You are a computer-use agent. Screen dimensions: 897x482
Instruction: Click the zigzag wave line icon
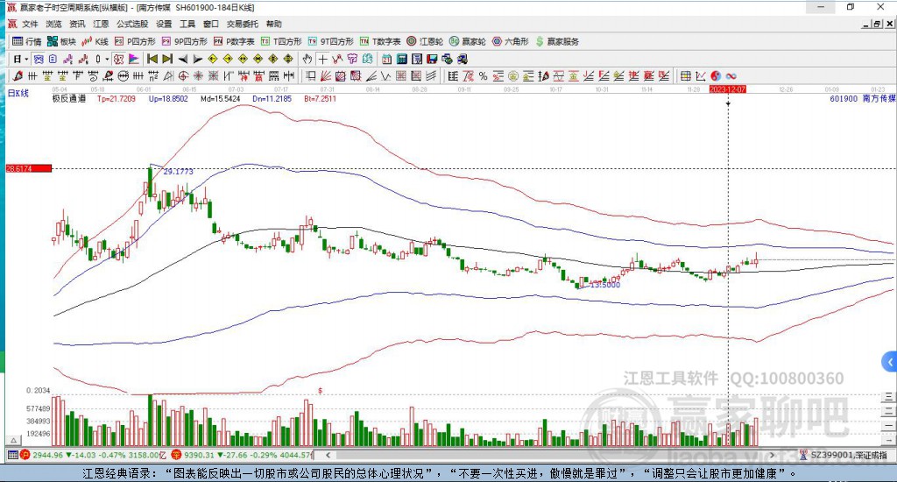(386, 75)
